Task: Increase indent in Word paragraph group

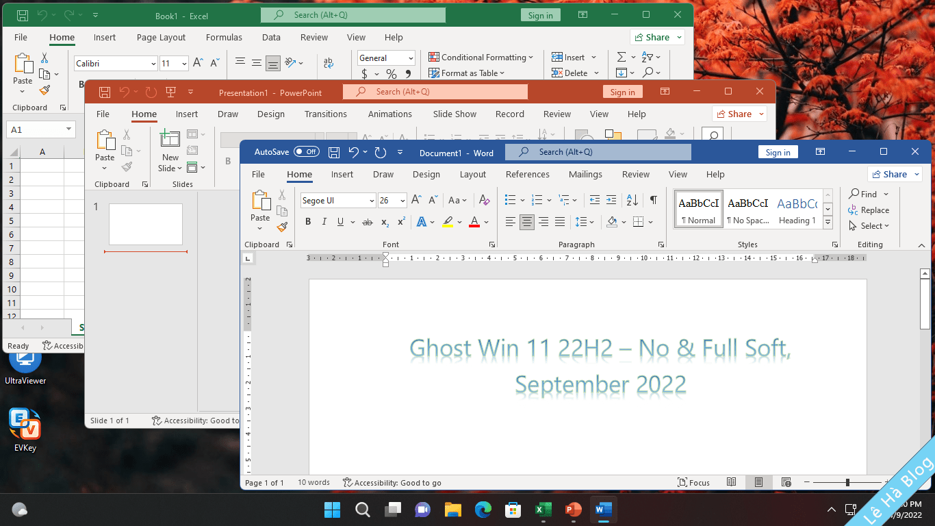Action: (611, 200)
